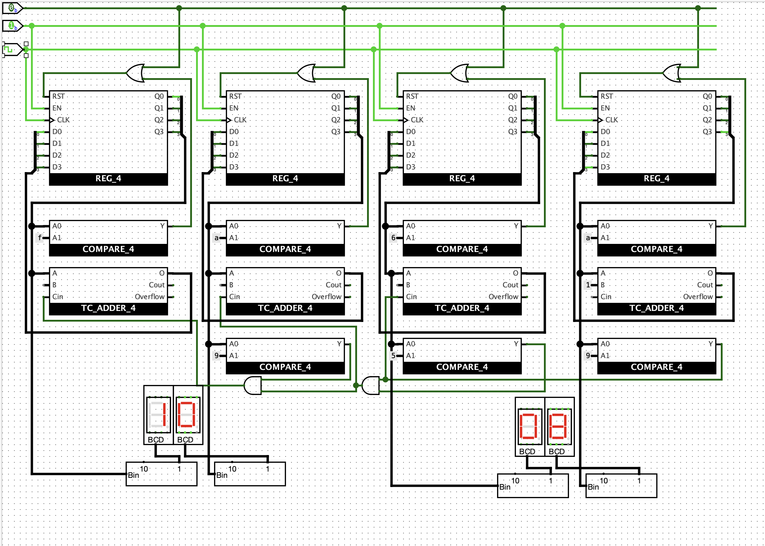Select the leftmost OR gate
This screenshot has height=546, width=765.
[136, 73]
